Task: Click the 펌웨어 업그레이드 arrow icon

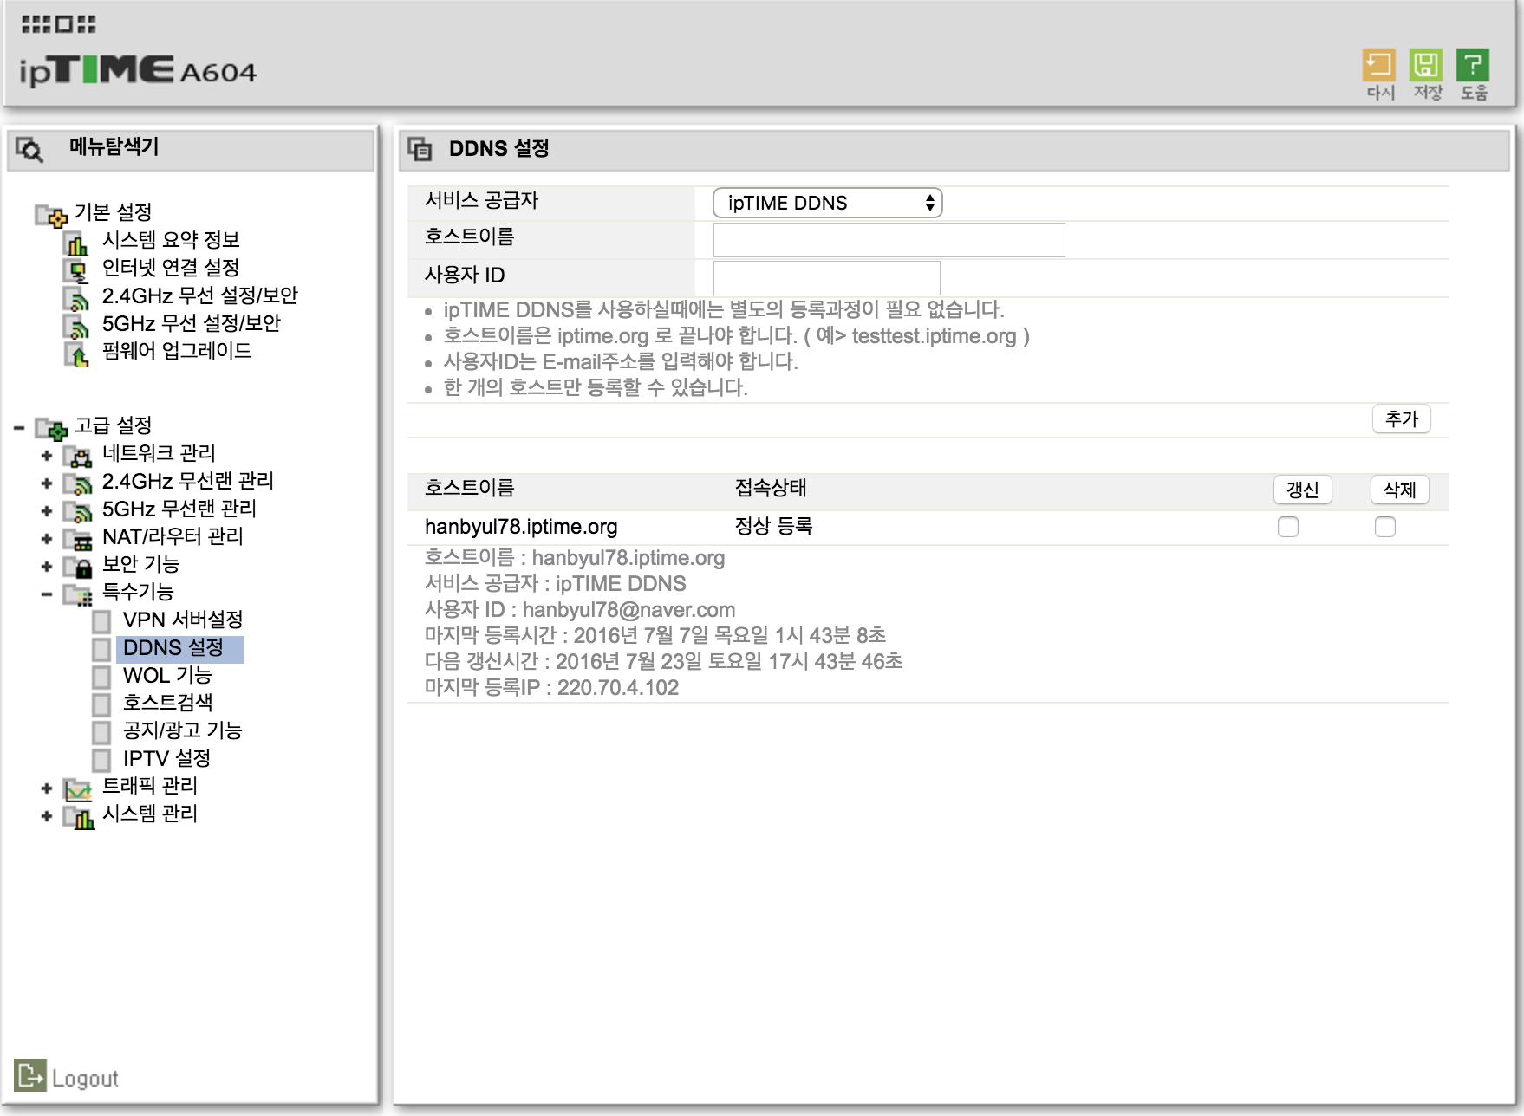Action: [x=76, y=354]
